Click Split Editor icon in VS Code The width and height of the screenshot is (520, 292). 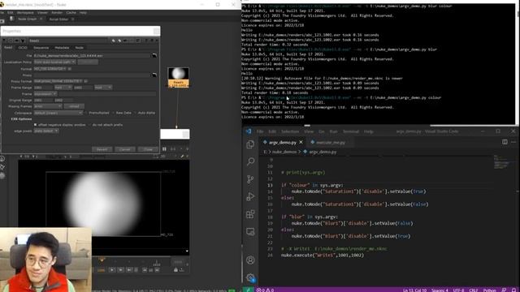[x=505, y=142]
